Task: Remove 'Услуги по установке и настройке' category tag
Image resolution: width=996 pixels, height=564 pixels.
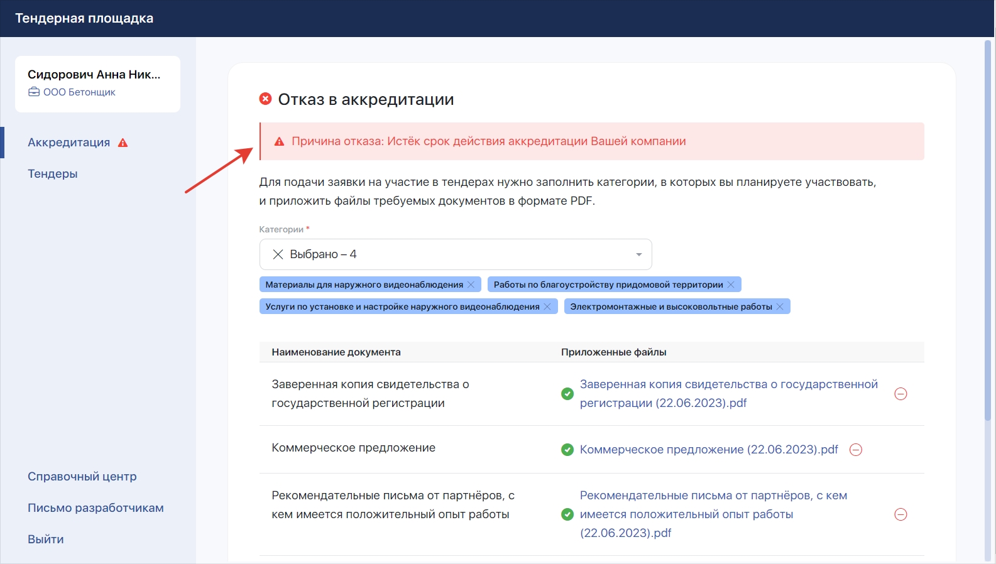Action: (x=547, y=306)
